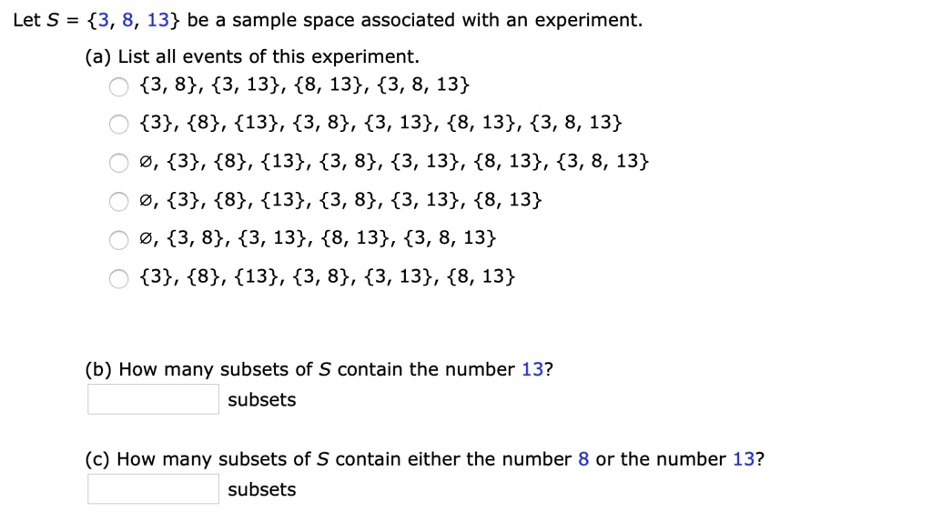The width and height of the screenshot is (932, 522).
Task: Pick the radio for ∅ option ending with {8, 13}
Action: [120, 202]
